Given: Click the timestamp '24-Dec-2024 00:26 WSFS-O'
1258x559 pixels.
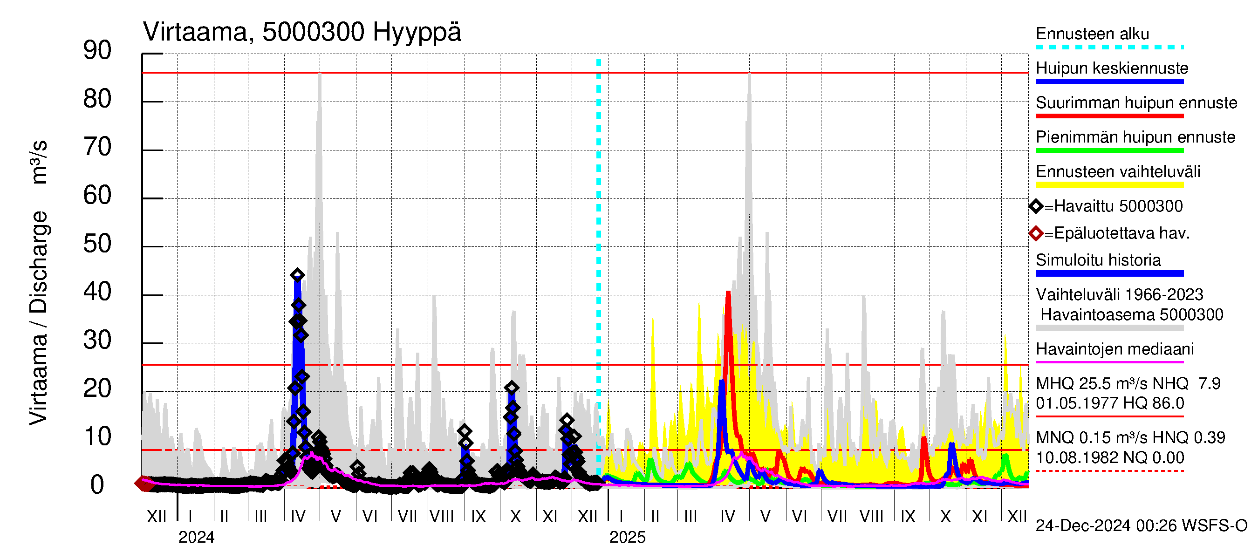Looking at the screenshot, I should coord(1141,526).
